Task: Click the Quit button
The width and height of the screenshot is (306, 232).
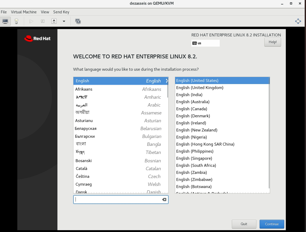Action: (244, 224)
